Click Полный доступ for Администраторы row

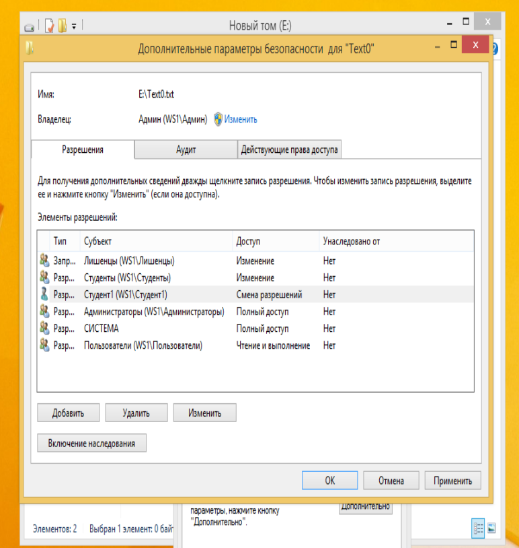tap(262, 312)
